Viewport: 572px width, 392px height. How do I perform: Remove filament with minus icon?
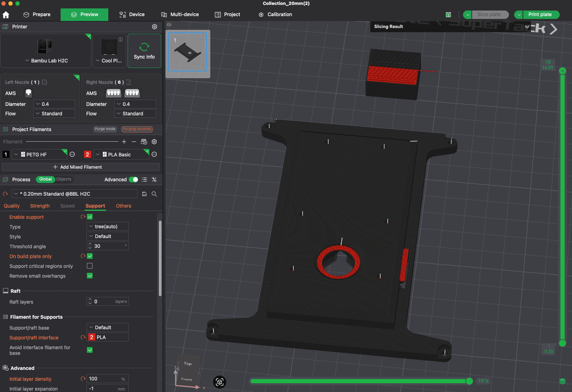[x=134, y=142]
